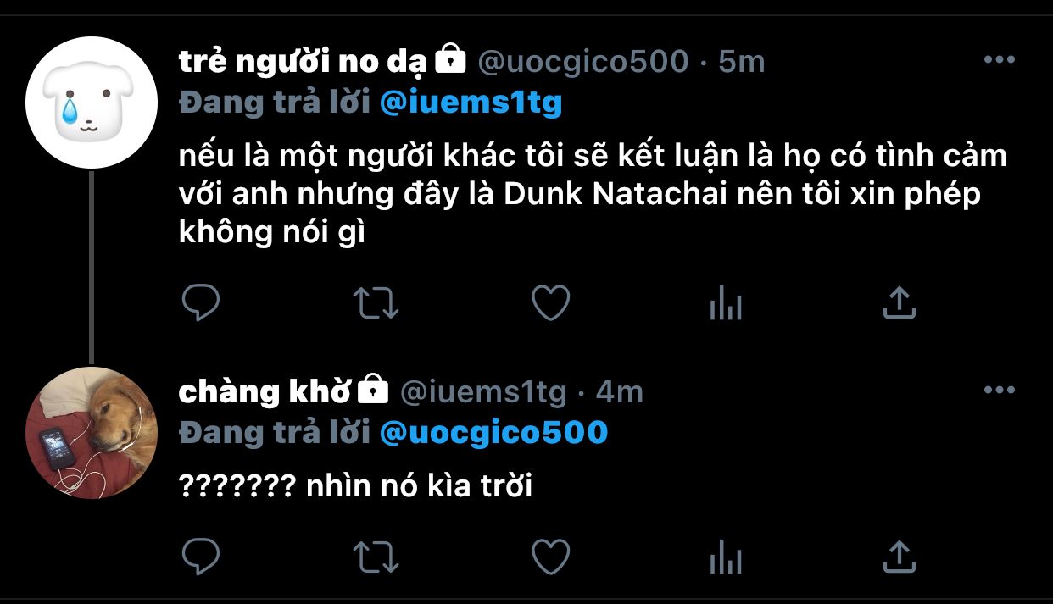Like the tweet by chàng khờ

click(550, 557)
